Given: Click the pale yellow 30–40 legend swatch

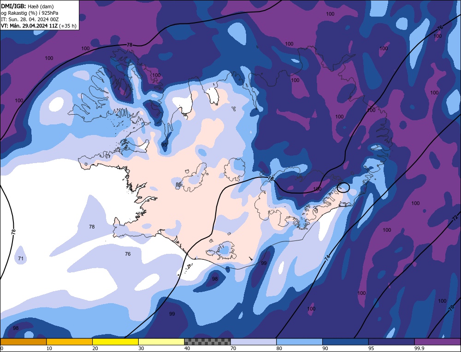Looking at the screenshot, I should coord(161,342).
